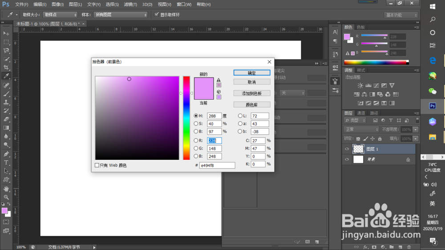Image resolution: width=445 pixels, height=250 pixels.
Task: Open 基本功能 workspace dropdown
Action: coord(401,15)
